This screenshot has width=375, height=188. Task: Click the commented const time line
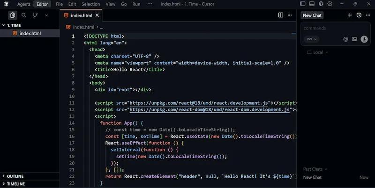tap(170, 130)
